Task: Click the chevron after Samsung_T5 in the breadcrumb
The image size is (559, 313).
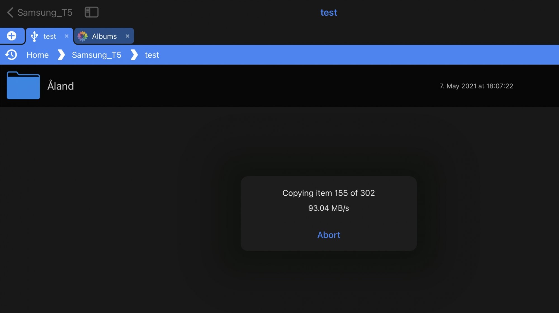Action: pos(134,55)
